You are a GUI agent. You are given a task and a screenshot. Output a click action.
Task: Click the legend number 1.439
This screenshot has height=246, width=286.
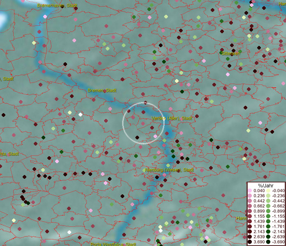click(259, 221)
